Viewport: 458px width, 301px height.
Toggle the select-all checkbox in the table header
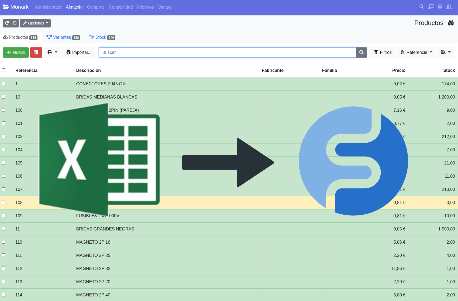(x=4, y=70)
